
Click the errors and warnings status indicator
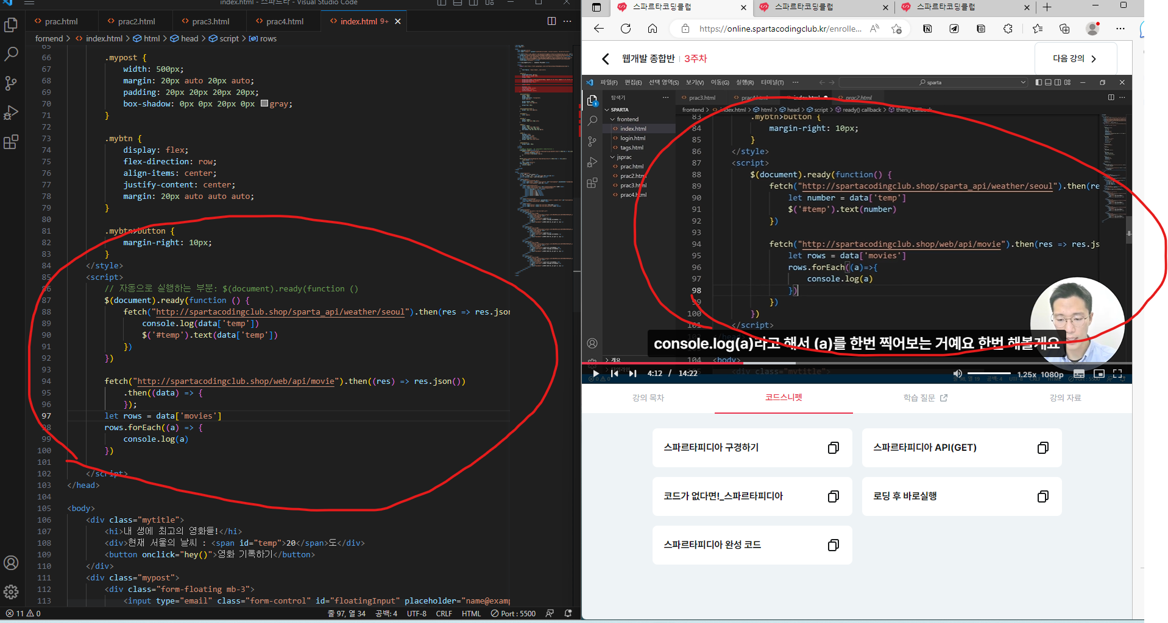[x=23, y=613]
